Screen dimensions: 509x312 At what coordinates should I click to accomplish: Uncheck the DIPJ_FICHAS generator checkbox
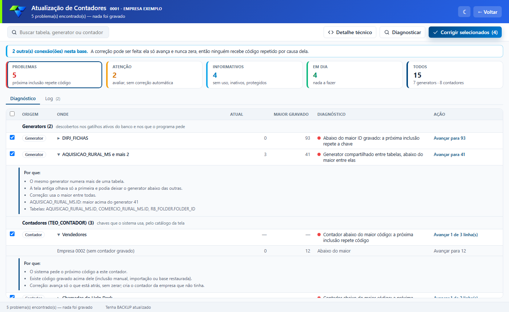pos(12,137)
